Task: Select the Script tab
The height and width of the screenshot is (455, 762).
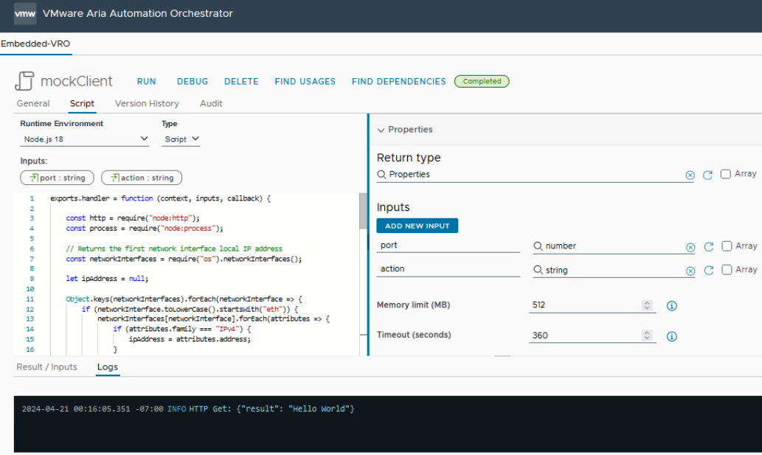Action: (x=82, y=103)
